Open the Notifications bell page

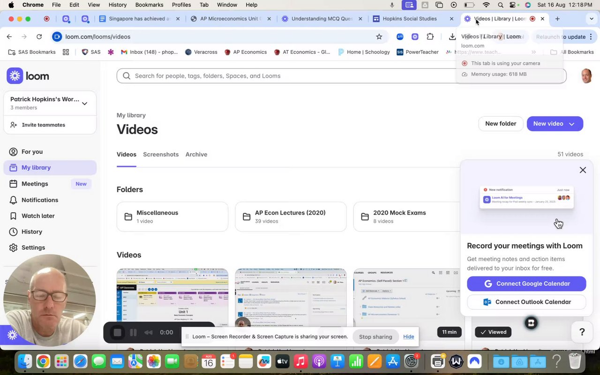pyautogui.click(x=40, y=200)
